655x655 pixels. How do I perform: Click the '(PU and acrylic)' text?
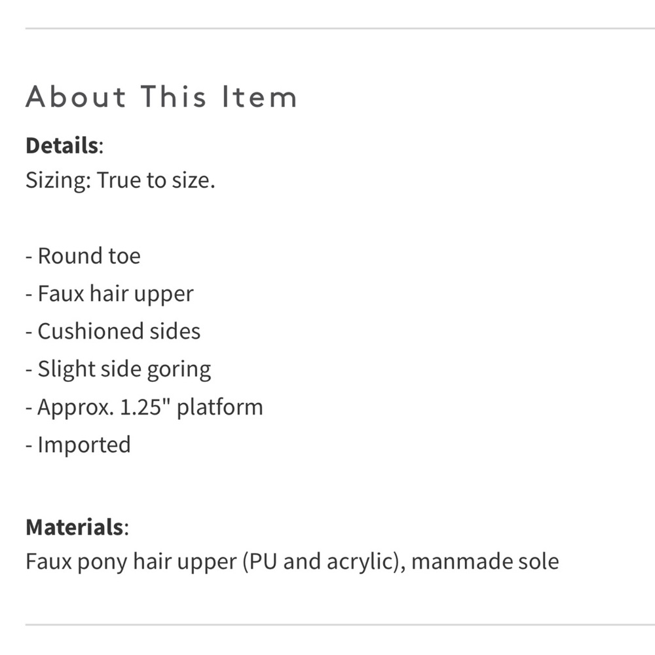pyautogui.click(x=323, y=562)
